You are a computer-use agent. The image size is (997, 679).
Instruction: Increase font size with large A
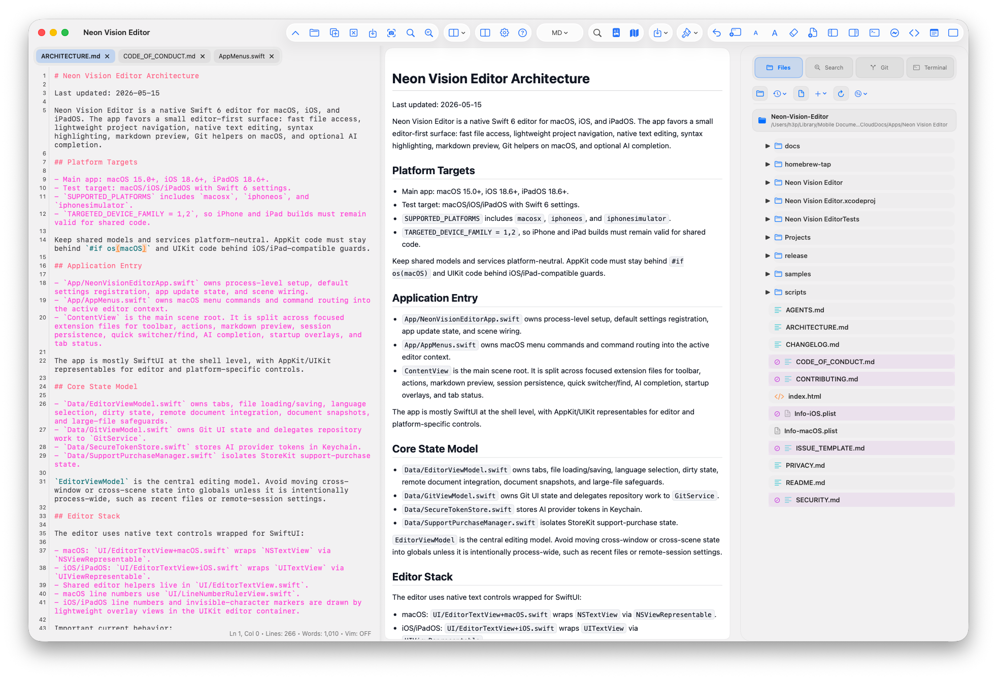pos(774,33)
